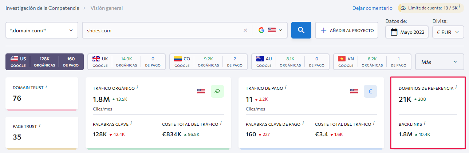This screenshot has width=469, height=153.
Task: Select the UK Google region tab
Action: coord(126,62)
